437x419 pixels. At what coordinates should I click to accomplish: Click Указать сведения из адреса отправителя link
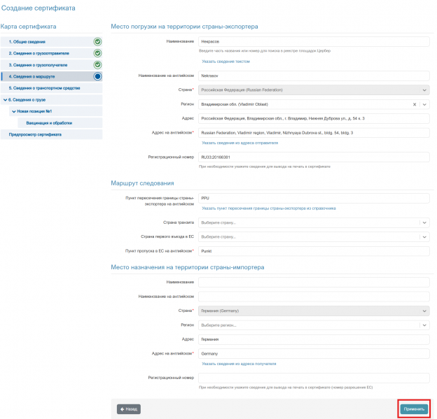point(240,143)
